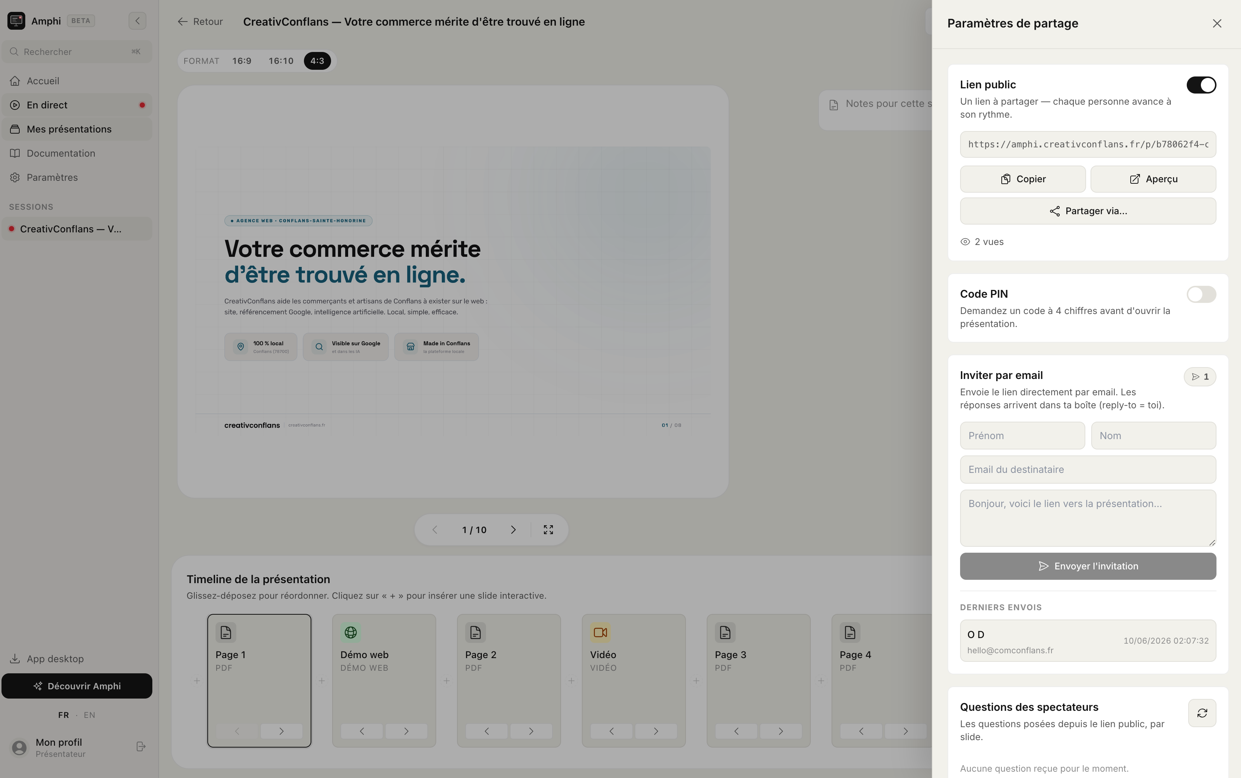1241x778 pixels.
Task: Disable the Lien public toggle
Action: (1201, 85)
